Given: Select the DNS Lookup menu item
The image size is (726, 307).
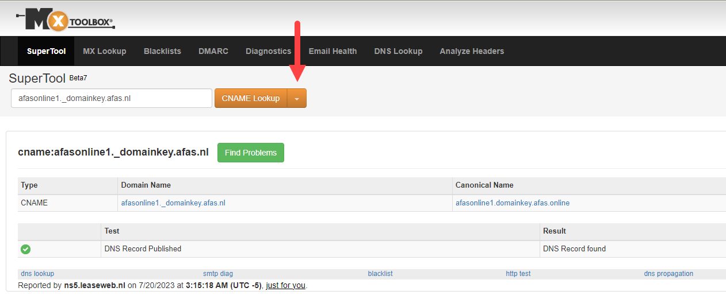Looking at the screenshot, I should pos(398,51).
